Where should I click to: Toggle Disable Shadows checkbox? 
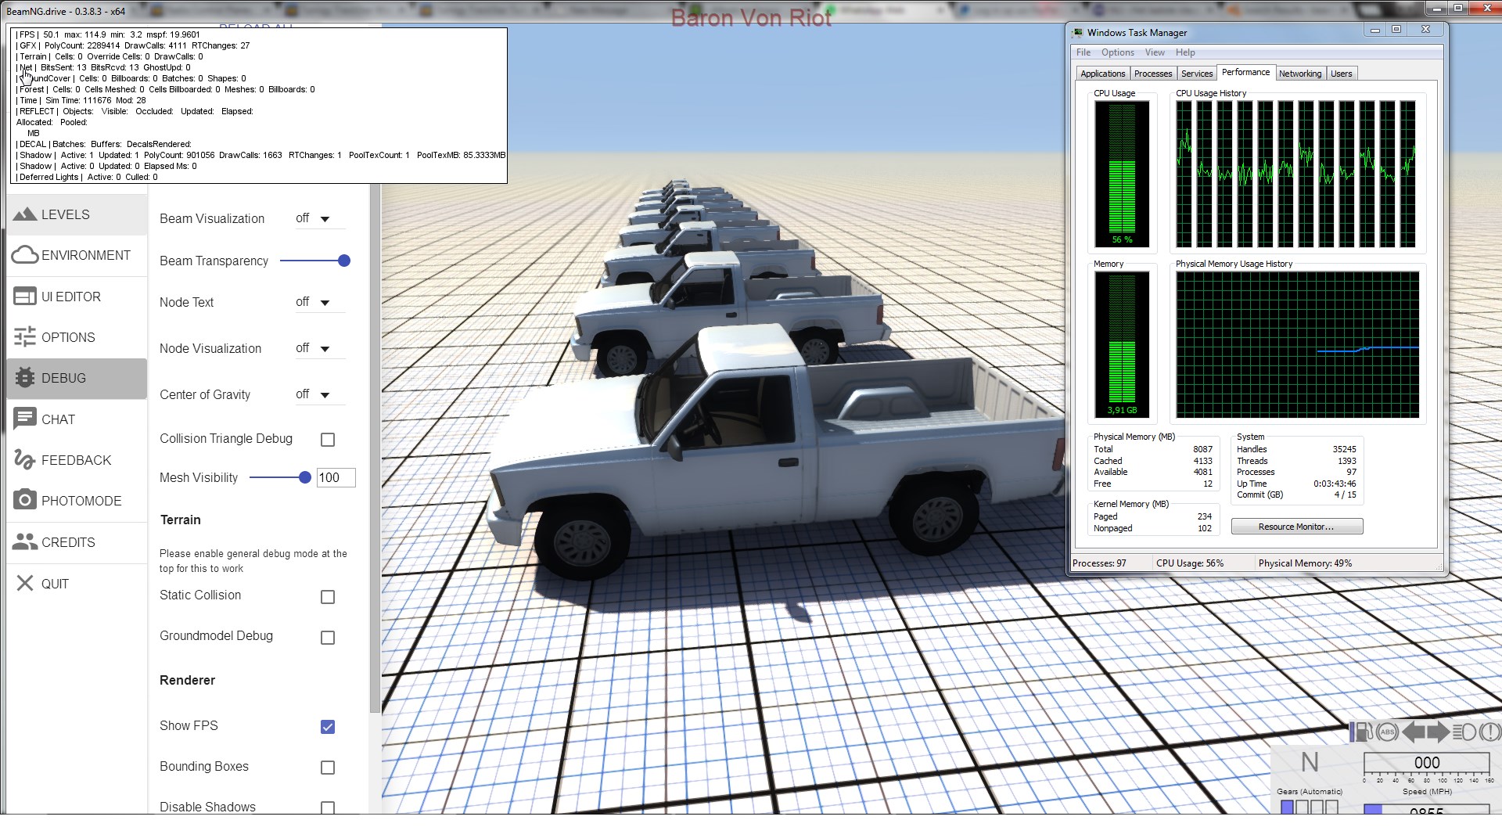coord(328,807)
